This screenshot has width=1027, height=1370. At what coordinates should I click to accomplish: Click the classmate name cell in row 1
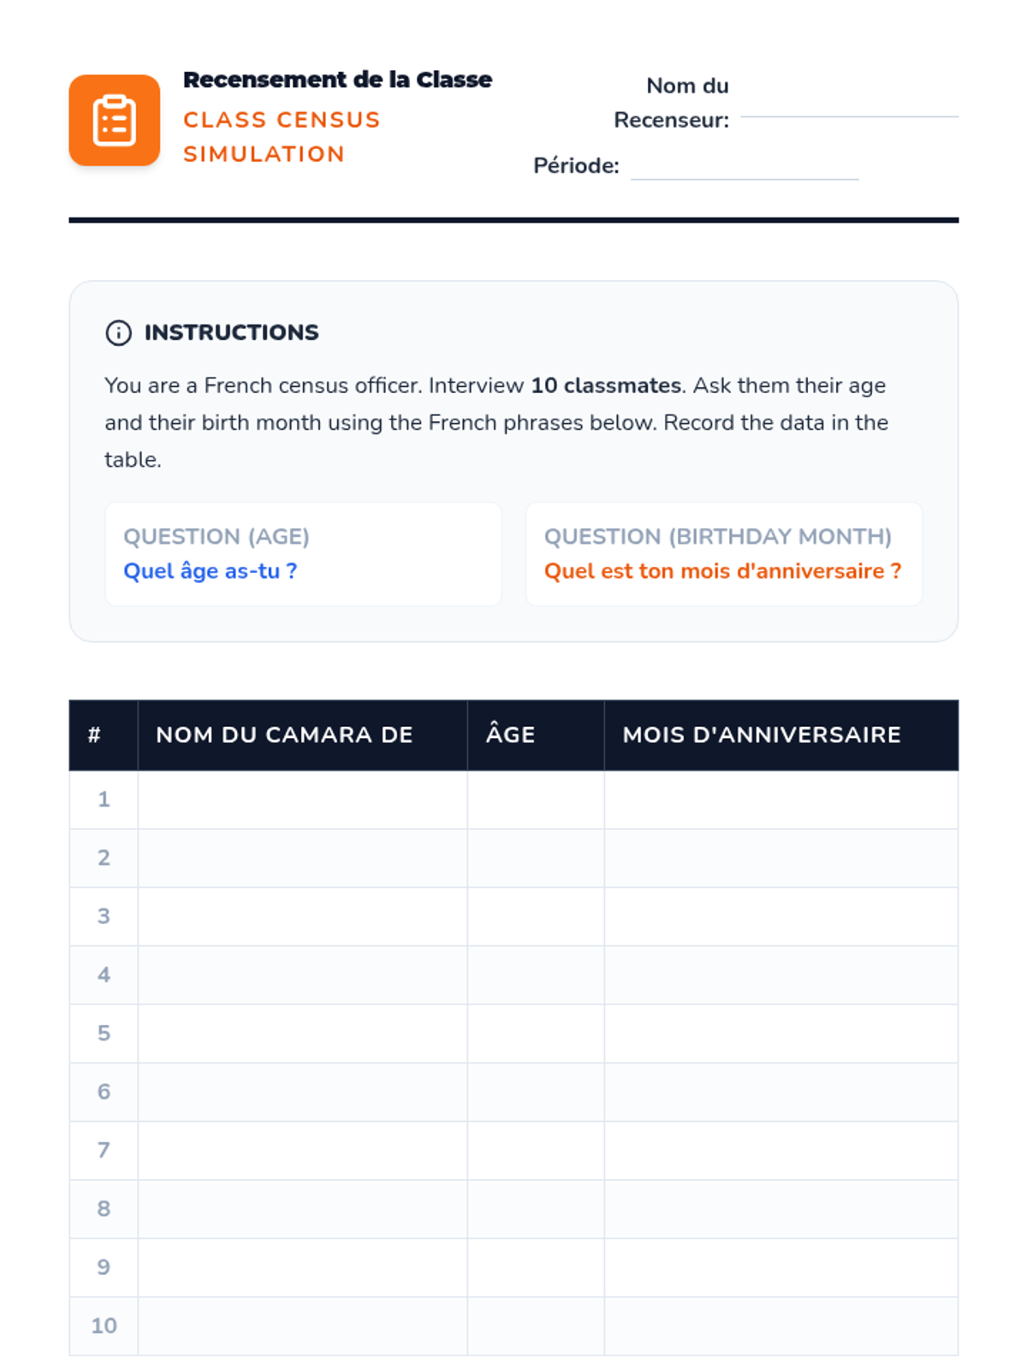point(302,800)
